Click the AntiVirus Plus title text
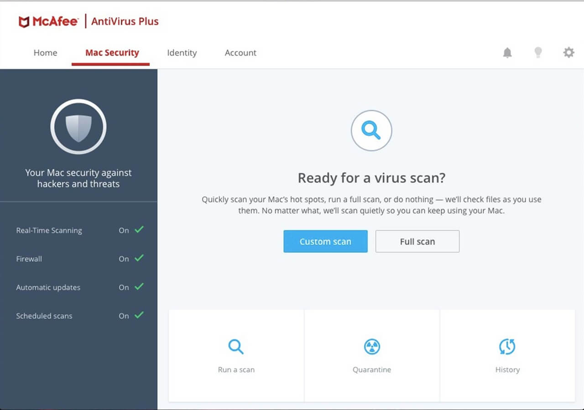 (x=125, y=21)
